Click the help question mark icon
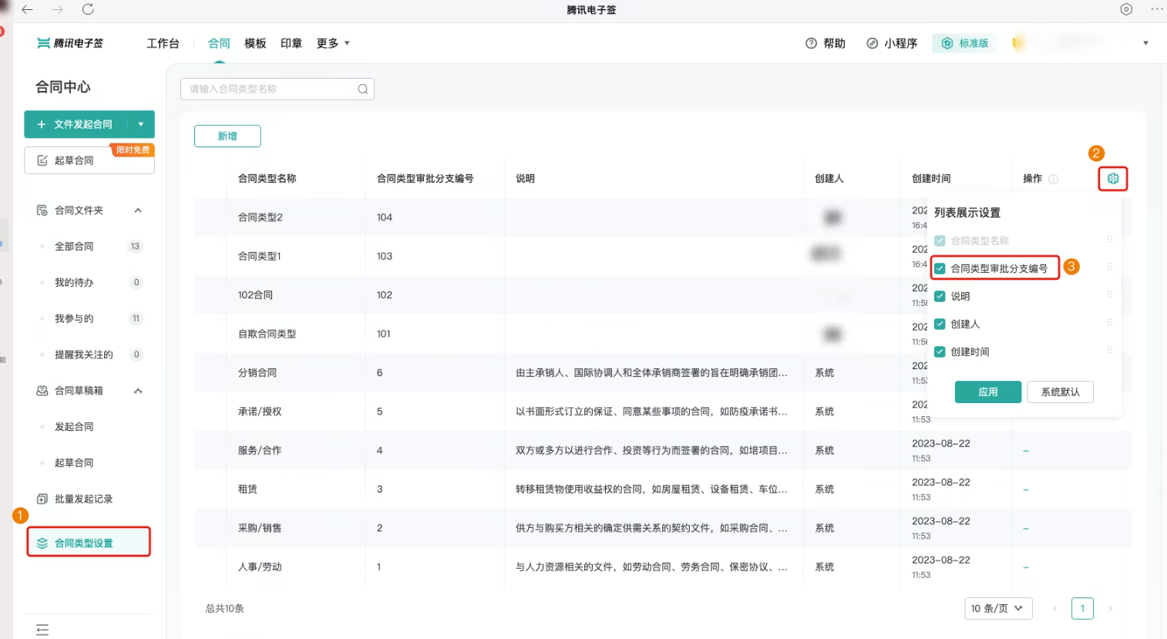 tap(811, 44)
